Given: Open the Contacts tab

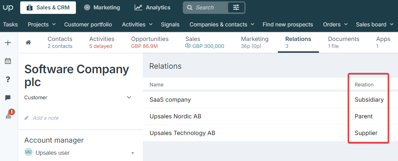Looking at the screenshot, I should (60, 42).
